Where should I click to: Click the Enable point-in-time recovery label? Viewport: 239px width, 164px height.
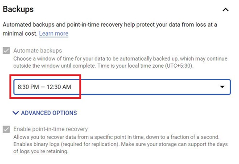50,129
